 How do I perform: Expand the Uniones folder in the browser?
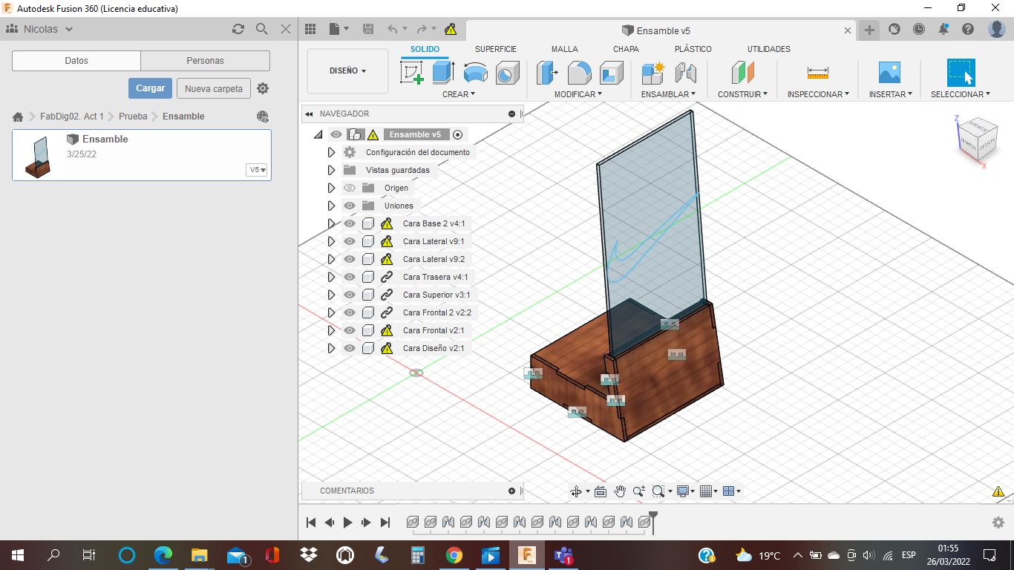pyautogui.click(x=332, y=206)
